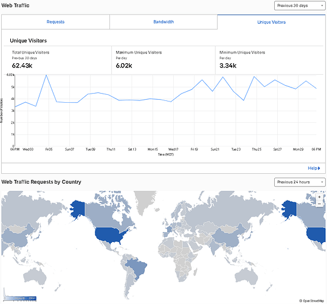Click the 6.02k maximum visitors value
The height and width of the screenshot is (304, 327).
coord(124,66)
